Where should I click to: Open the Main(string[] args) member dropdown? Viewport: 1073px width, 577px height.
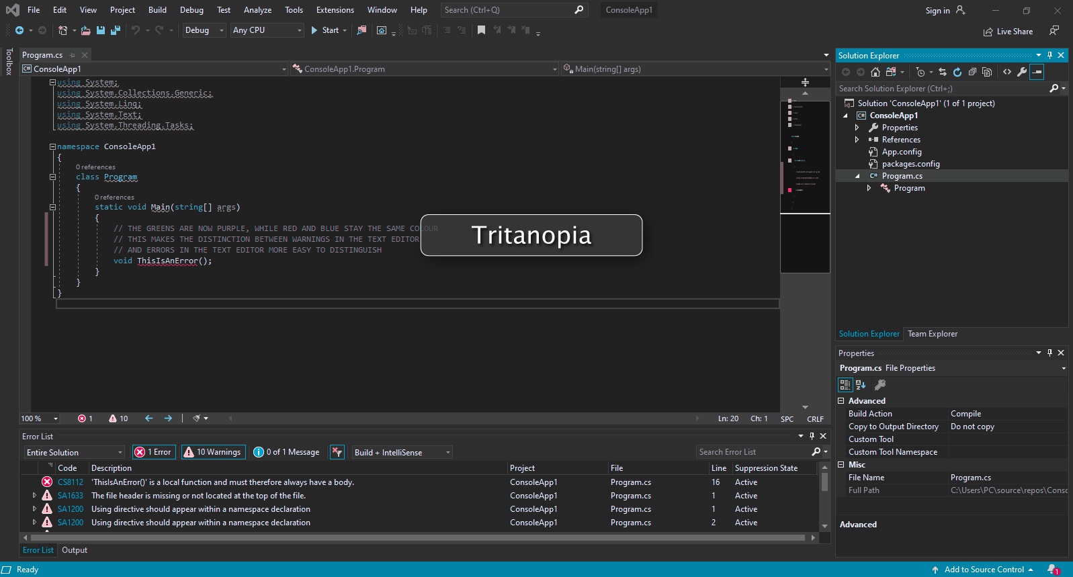(x=696, y=69)
